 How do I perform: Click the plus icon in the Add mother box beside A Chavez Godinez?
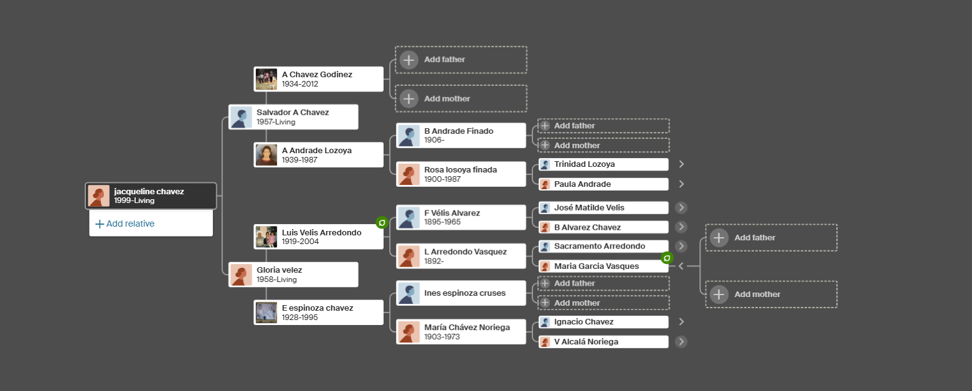click(x=408, y=98)
